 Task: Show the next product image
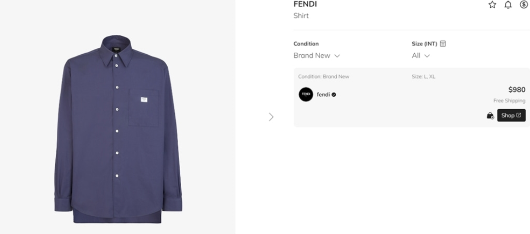(x=271, y=117)
